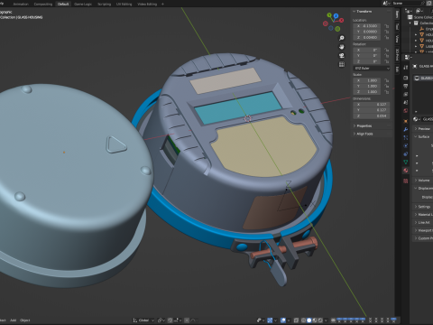Switch perspective/orthographic with the grid icon

[x=342, y=64]
